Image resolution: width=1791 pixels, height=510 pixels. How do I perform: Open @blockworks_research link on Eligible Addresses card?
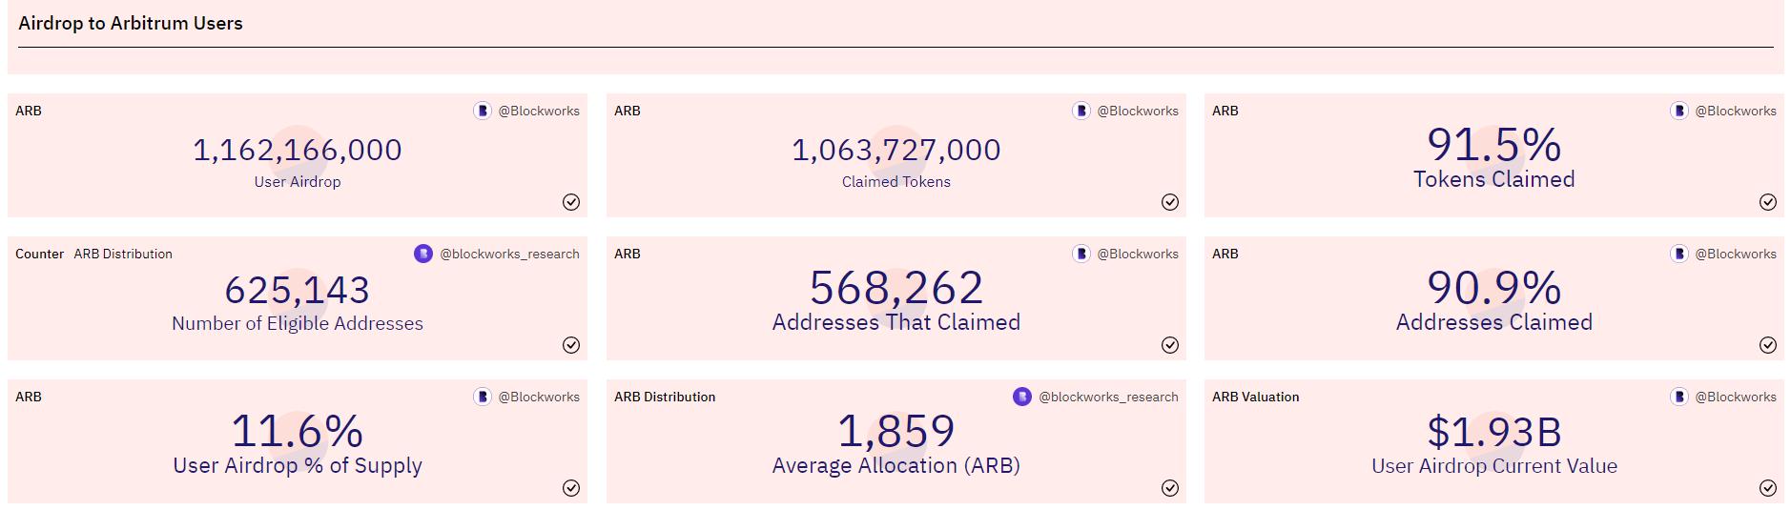[508, 254]
